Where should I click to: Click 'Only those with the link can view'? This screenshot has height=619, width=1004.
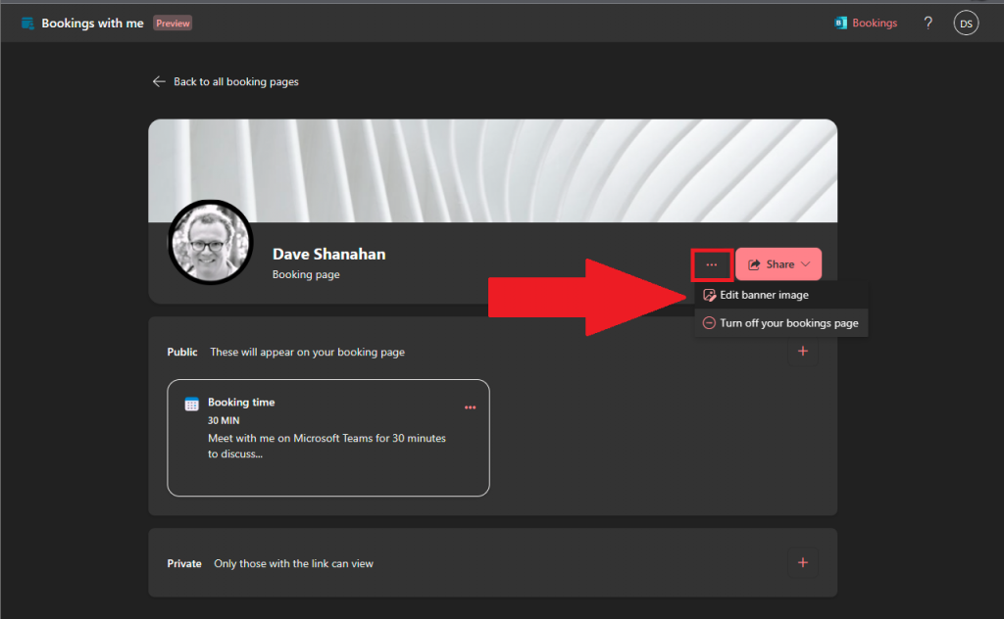tap(293, 563)
